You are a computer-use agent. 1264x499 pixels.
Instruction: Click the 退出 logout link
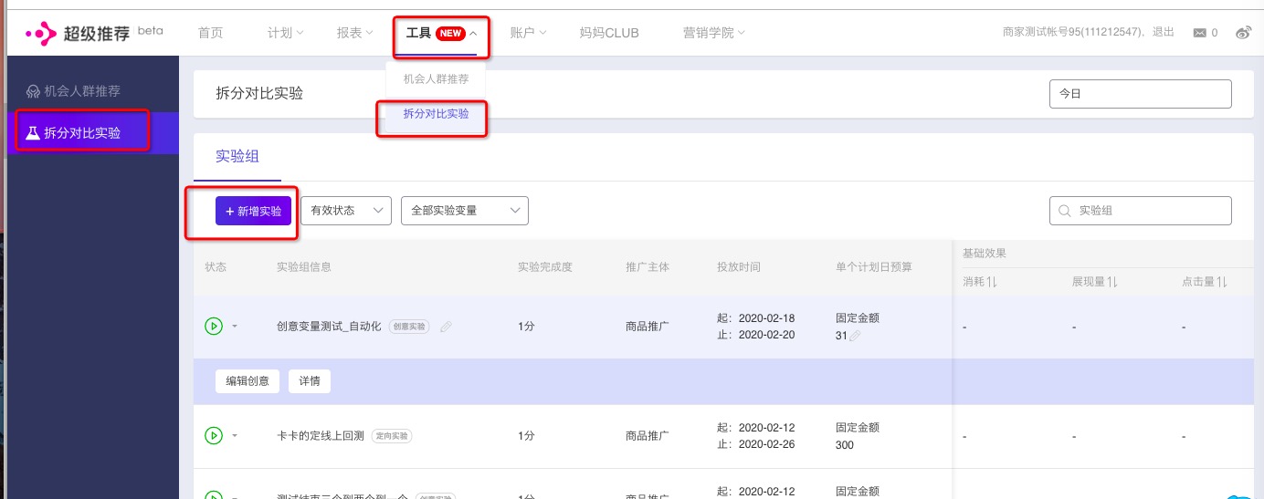(x=1164, y=32)
